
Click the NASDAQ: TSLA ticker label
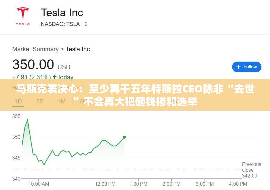(x=60, y=24)
